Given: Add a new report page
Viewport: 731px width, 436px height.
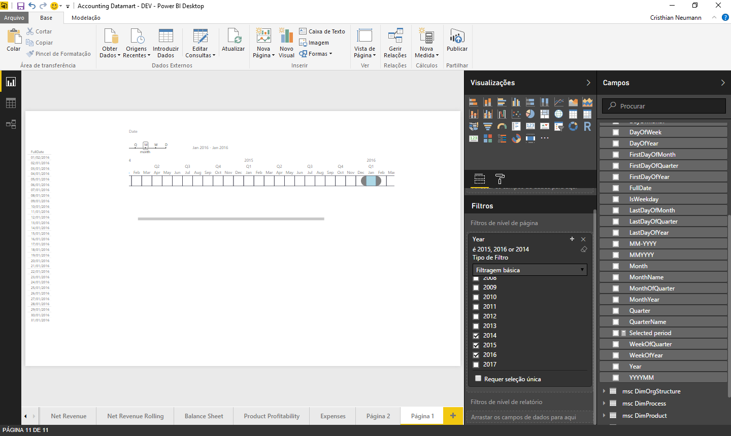Looking at the screenshot, I should [x=453, y=416].
